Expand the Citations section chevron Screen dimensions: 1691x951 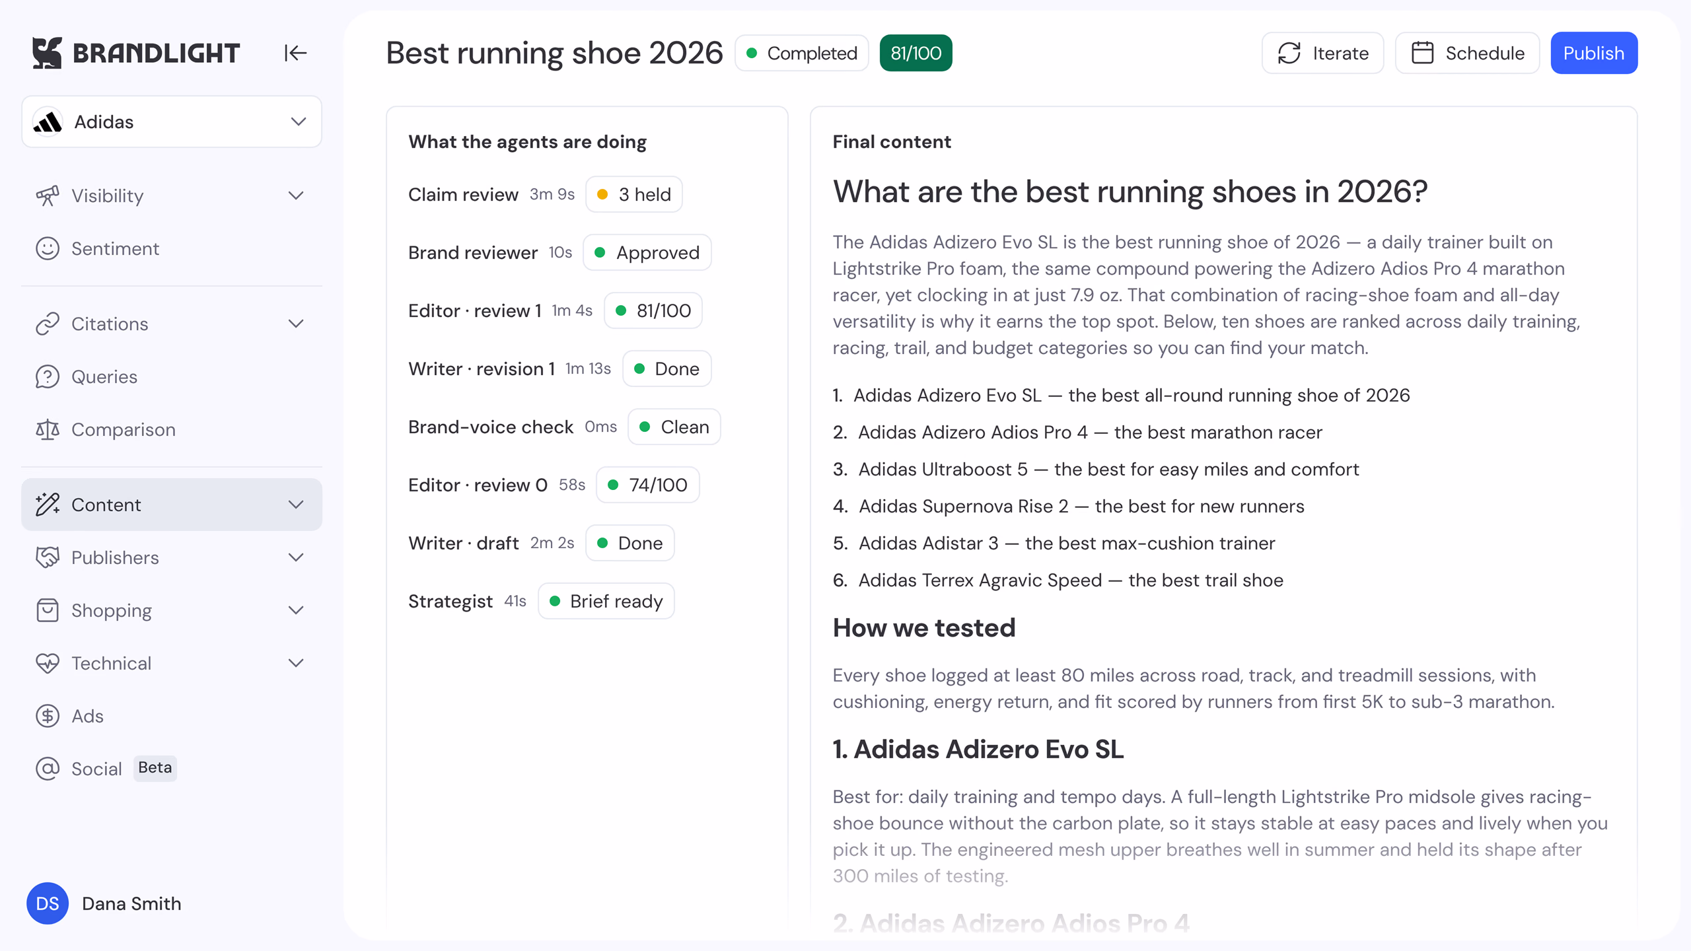click(x=297, y=324)
